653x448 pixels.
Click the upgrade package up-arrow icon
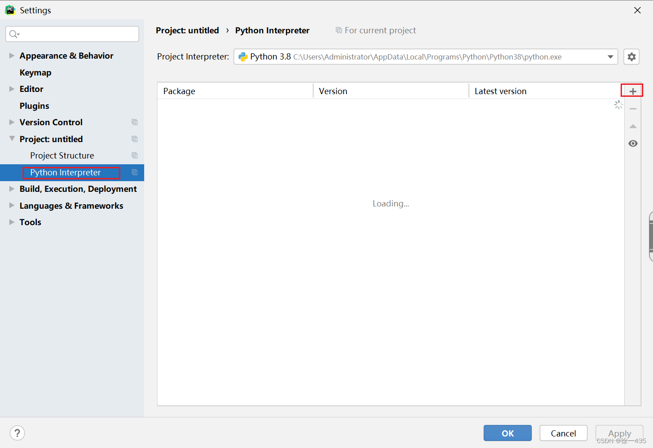tap(633, 127)
